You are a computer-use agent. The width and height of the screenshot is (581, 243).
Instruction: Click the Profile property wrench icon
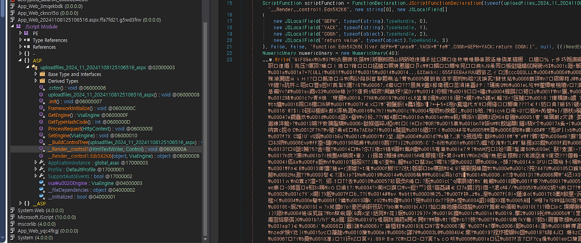click(43, 170)
